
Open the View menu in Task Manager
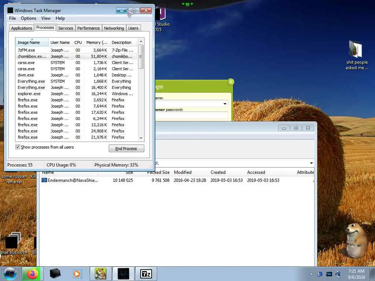(46, 18)
